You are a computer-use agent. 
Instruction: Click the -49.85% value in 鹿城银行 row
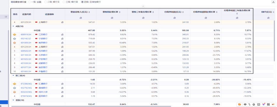click(x=216, y=88)
